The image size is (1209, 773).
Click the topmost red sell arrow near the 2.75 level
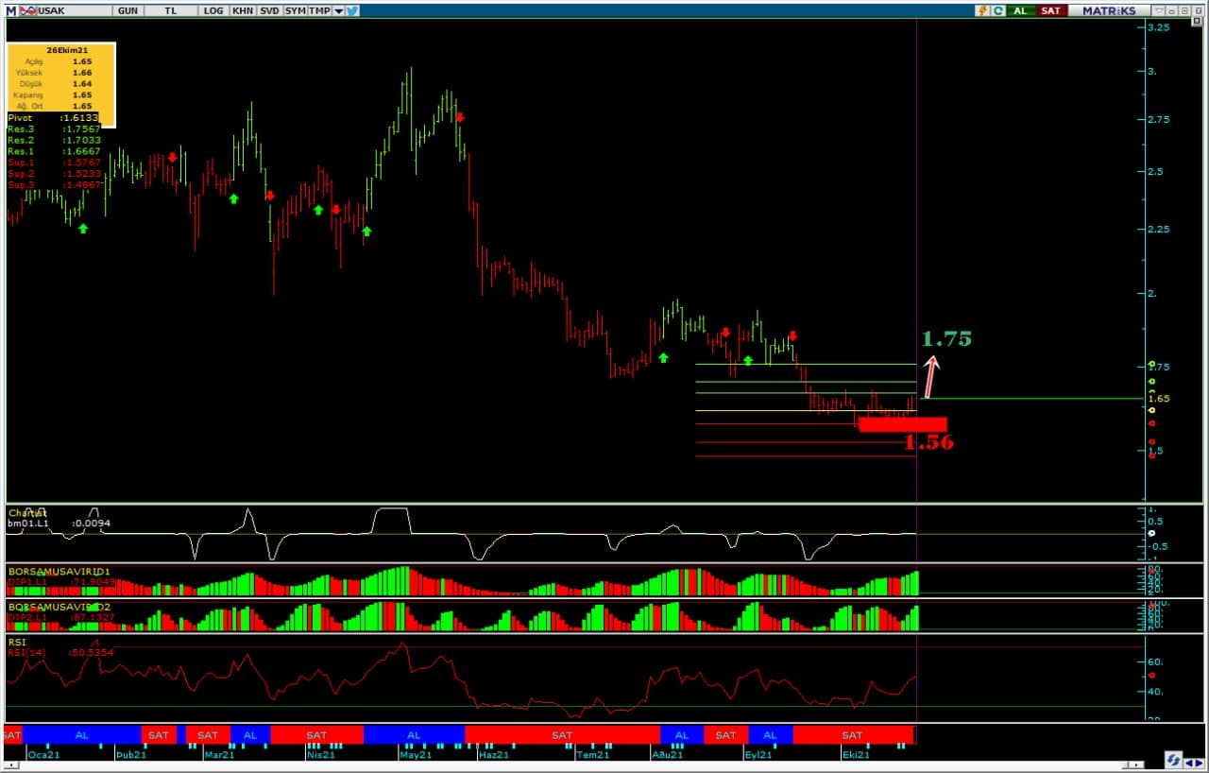click(x=460, y=117)
